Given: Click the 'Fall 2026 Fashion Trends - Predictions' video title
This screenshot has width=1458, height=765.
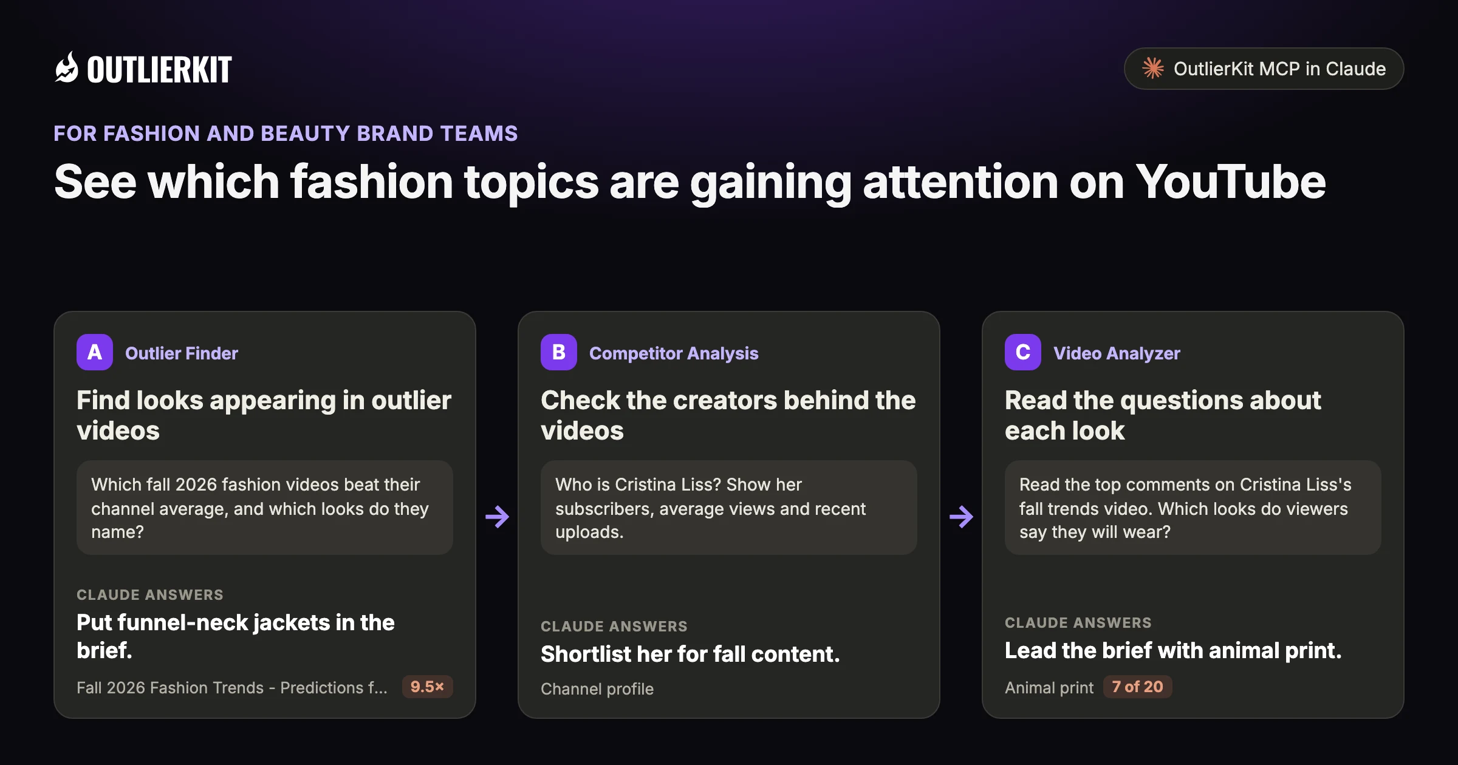Looking at the screenshot, I should pos(232,688).
